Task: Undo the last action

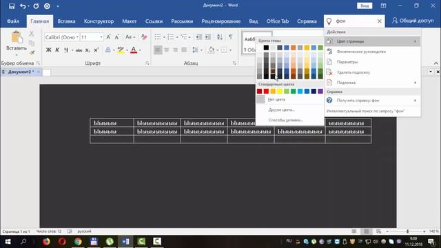Action: 23,6
